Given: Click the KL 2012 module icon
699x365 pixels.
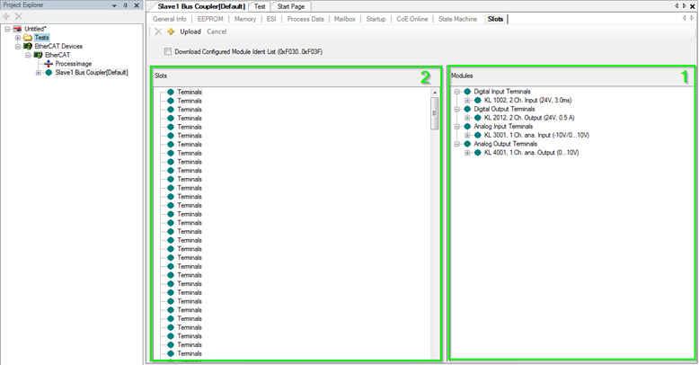Looking at the screenshot, I should click(x=477, y=118).
